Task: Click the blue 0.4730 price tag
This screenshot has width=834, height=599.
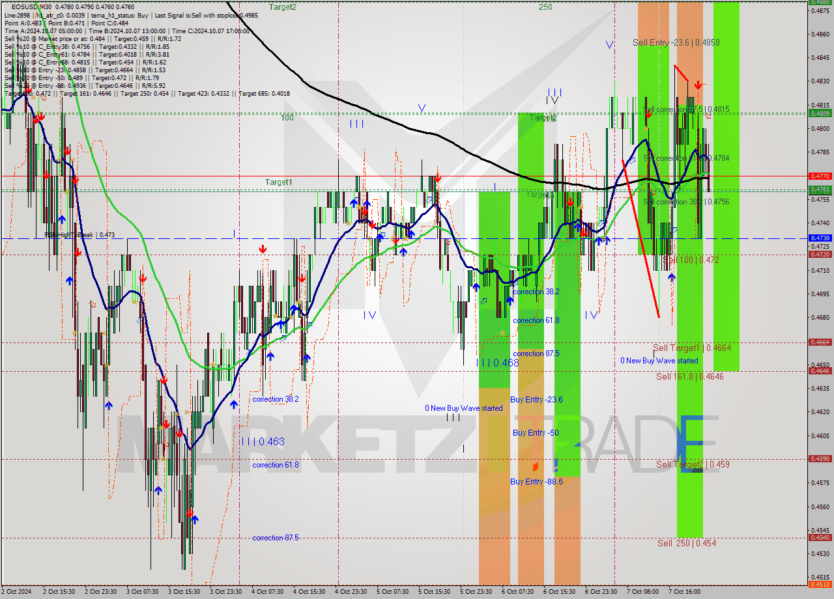Action: click(820, 238)
